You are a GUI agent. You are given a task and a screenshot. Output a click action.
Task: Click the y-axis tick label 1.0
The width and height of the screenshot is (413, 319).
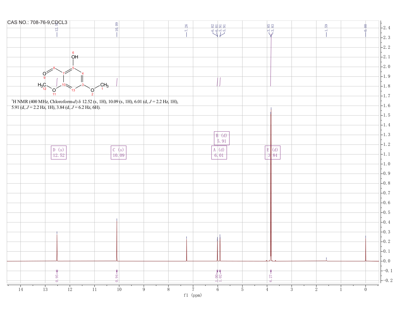point(386,164)
